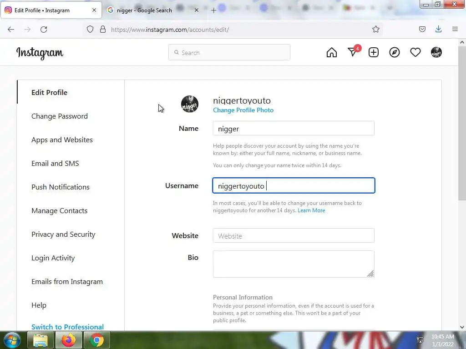Open Windows Start menu orb
Screen dimensions: 466x349
pyautogui.click(x=12, y=340)
